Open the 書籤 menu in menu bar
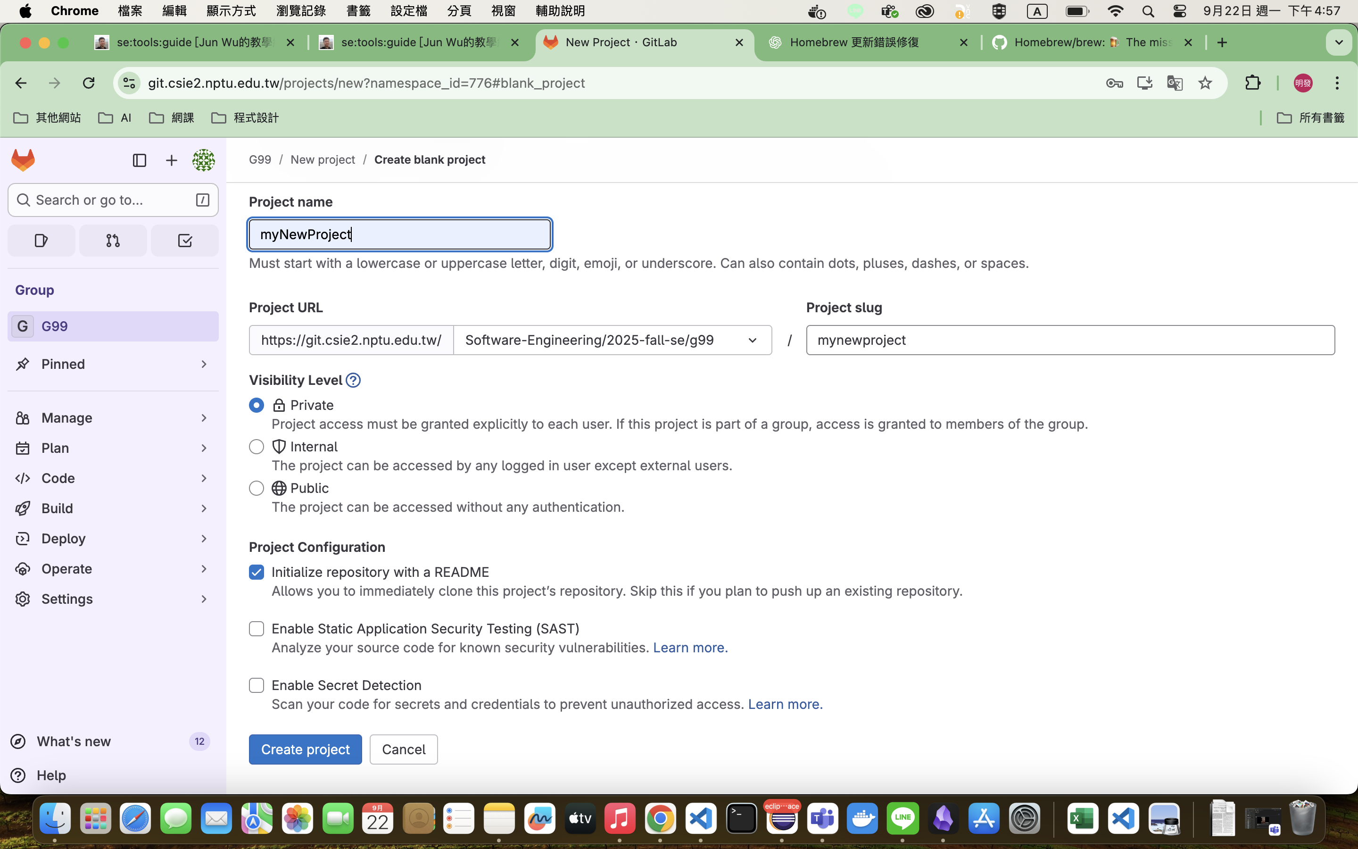 pos(358,11)
